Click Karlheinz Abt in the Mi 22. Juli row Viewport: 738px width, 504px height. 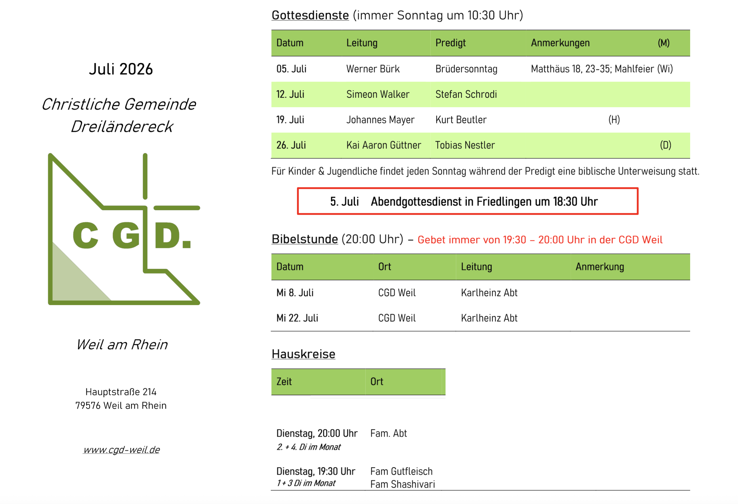489,318
